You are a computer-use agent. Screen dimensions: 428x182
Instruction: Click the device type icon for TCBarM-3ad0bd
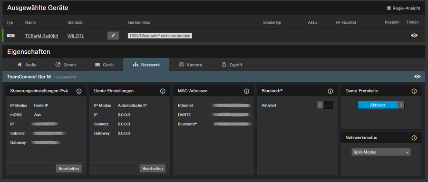[10, 36]
